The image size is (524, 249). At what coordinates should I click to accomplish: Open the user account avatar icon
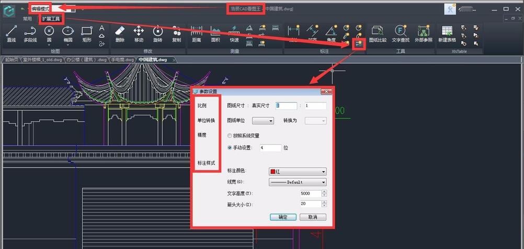tap(450, 9)
